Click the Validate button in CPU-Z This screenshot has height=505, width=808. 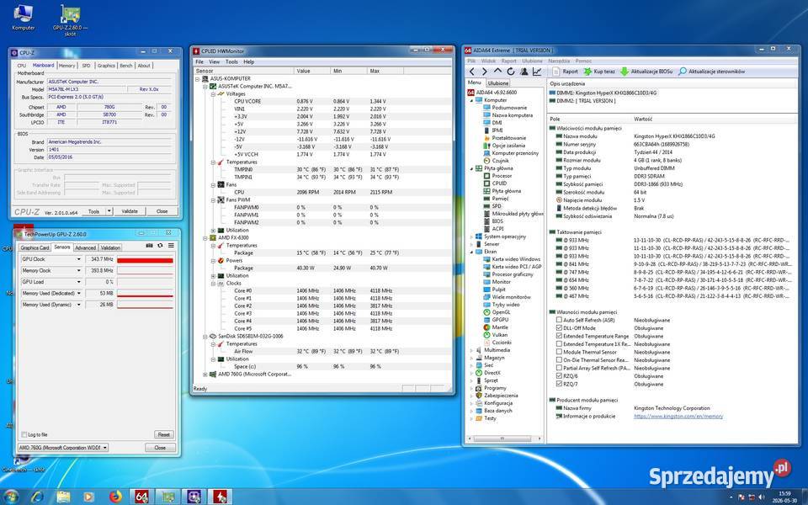point(130,211)
